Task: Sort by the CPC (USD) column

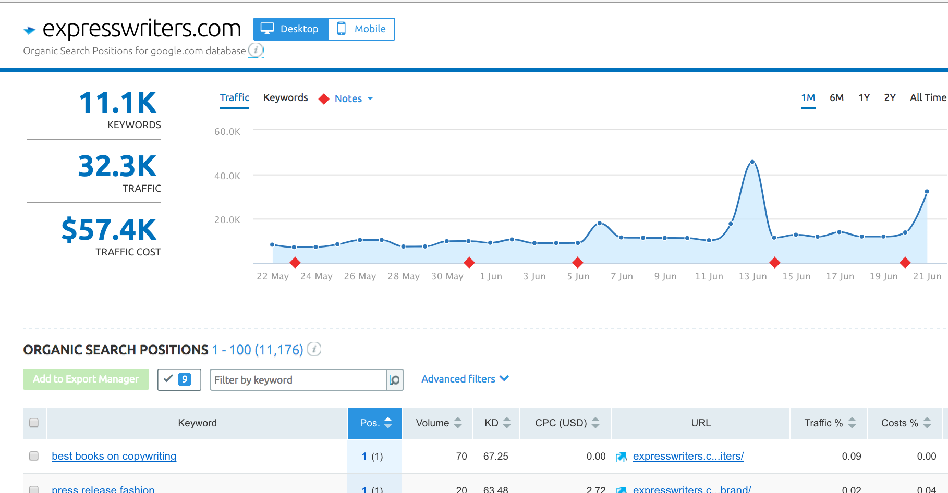Action: point(566,423)
